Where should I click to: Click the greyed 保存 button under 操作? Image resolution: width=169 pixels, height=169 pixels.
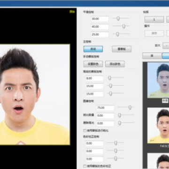(x=154, y=33)
